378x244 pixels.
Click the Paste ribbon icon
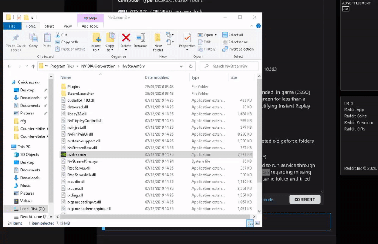47,38
